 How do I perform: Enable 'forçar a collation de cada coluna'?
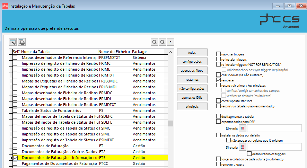tap(219, 159)
